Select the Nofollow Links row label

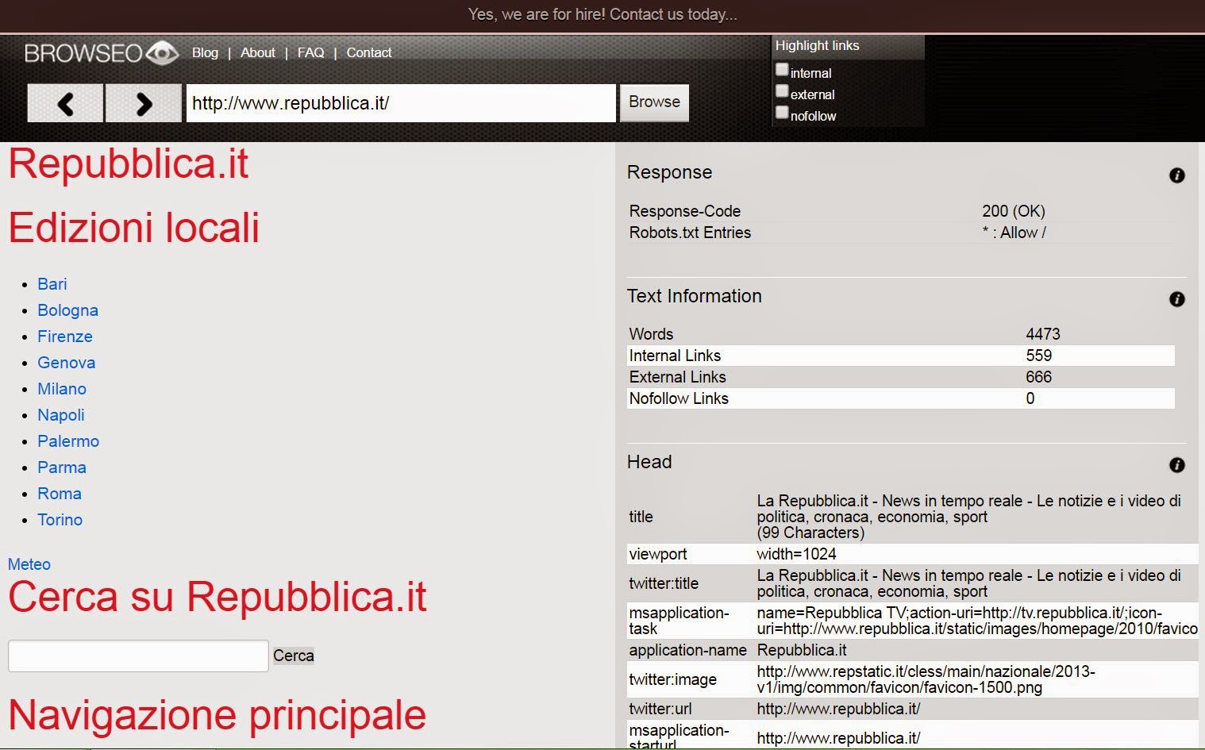coord(679,398)
